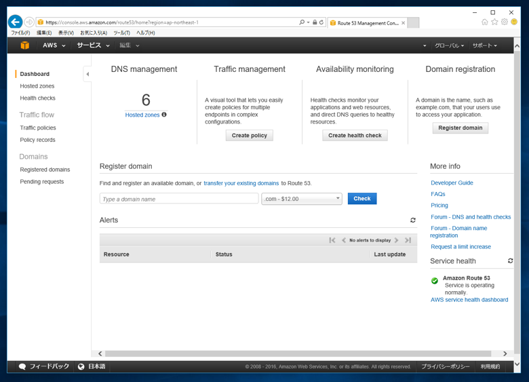Go to first alerts page icon
The width and height of the screenshot is (529, 382).
pyautogui.click(x=332, y=240)
